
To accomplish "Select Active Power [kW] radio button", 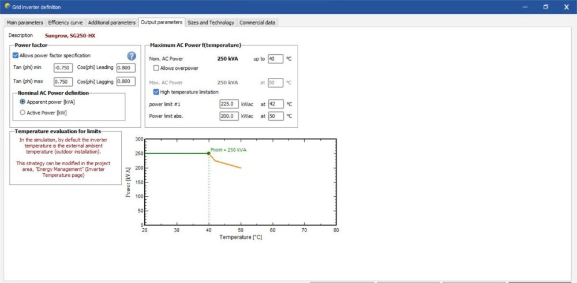I will click(x=23, y=113).
